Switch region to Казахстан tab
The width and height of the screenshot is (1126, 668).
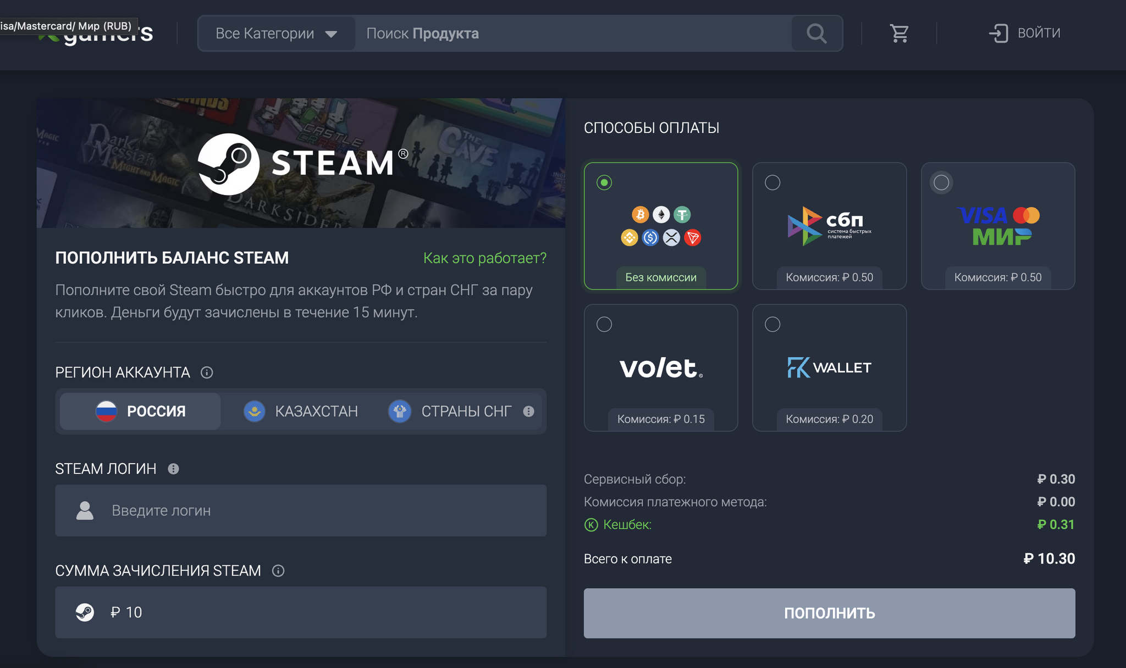point(301,411)
